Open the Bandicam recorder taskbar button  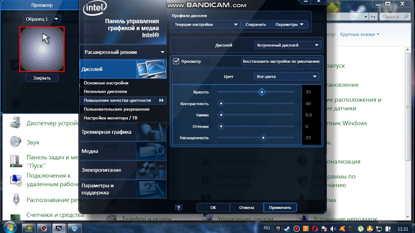click(44, 228)
